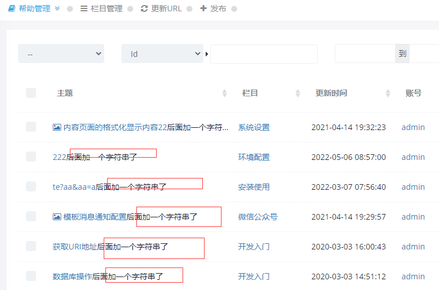Click the 环境配置 category link

pyautogui.click(x=254, y=157)
